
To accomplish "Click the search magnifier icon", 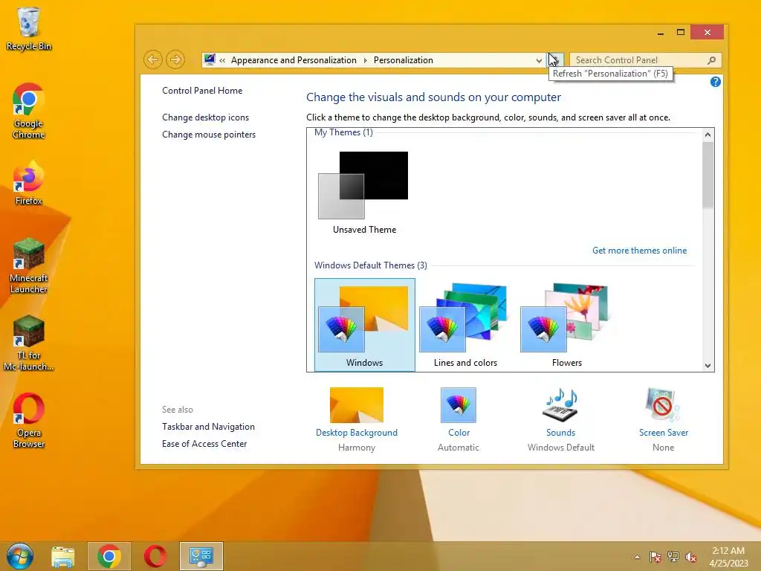I will coord(711,60).
